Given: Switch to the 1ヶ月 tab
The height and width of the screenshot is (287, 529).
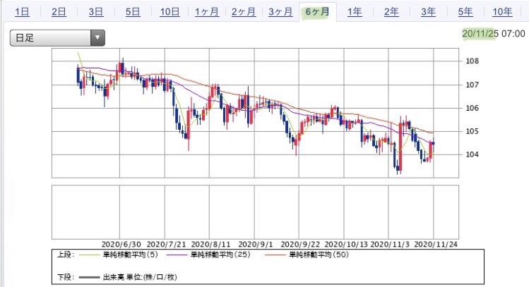Looking at the screenshot, I should [x=207, y=12].
